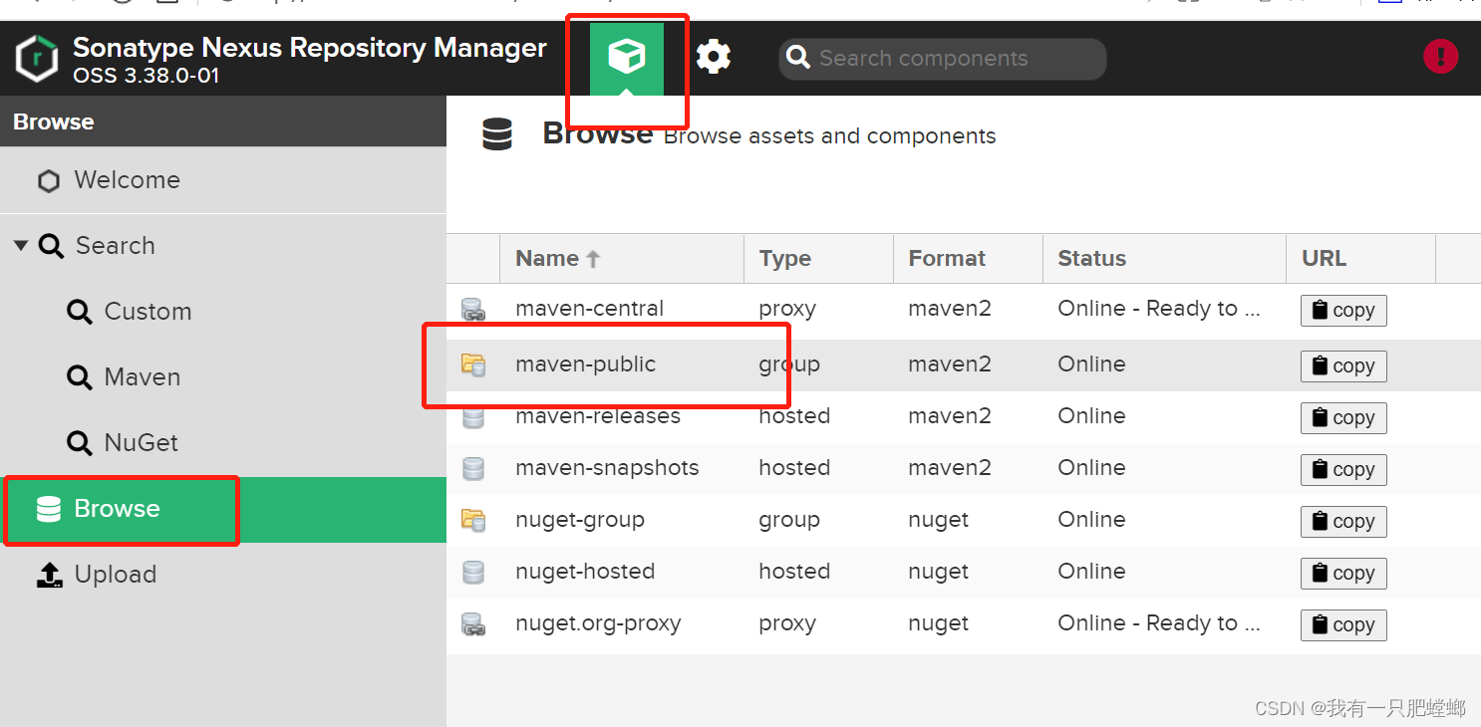
Task: Click the Online status of nuget-hosted
Action: 1091,572
